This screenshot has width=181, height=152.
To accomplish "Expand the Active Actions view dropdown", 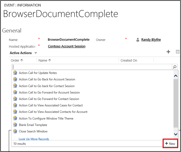I will pos(36,53).
